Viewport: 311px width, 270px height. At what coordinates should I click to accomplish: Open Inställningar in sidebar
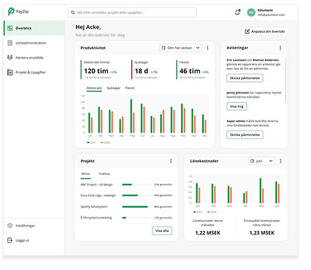pyautogui.click(x=34, y=226)
